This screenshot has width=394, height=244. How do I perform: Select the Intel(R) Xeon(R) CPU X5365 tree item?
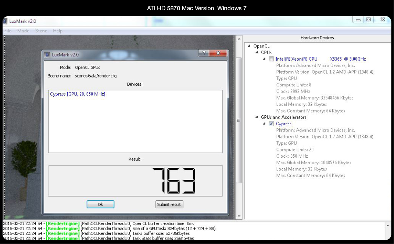[x=320, y=59]
